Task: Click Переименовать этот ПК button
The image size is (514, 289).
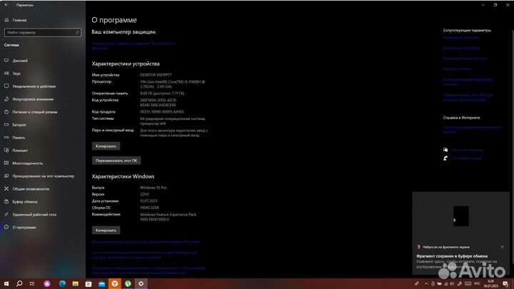Action: point(116,161)
